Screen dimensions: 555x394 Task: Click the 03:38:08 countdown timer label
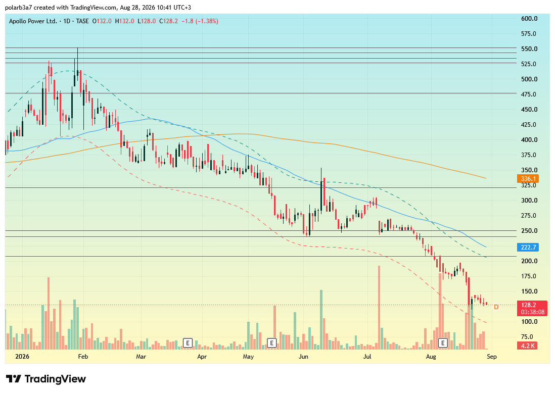532,312
